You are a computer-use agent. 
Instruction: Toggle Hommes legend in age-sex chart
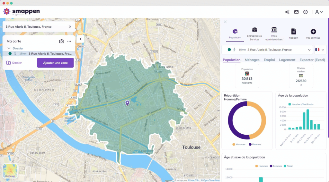[x=262, y=166]
